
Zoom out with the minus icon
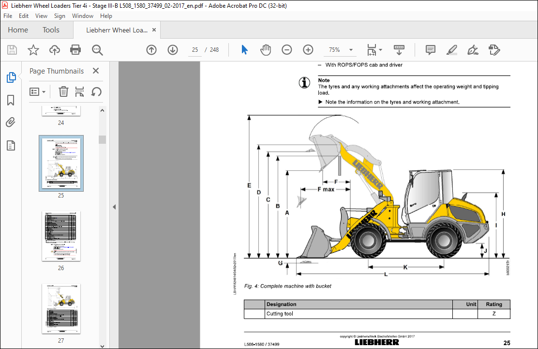(287, 50)
